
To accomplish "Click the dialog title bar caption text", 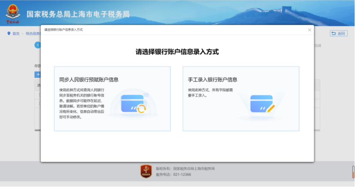I will (x=63, y=30).
